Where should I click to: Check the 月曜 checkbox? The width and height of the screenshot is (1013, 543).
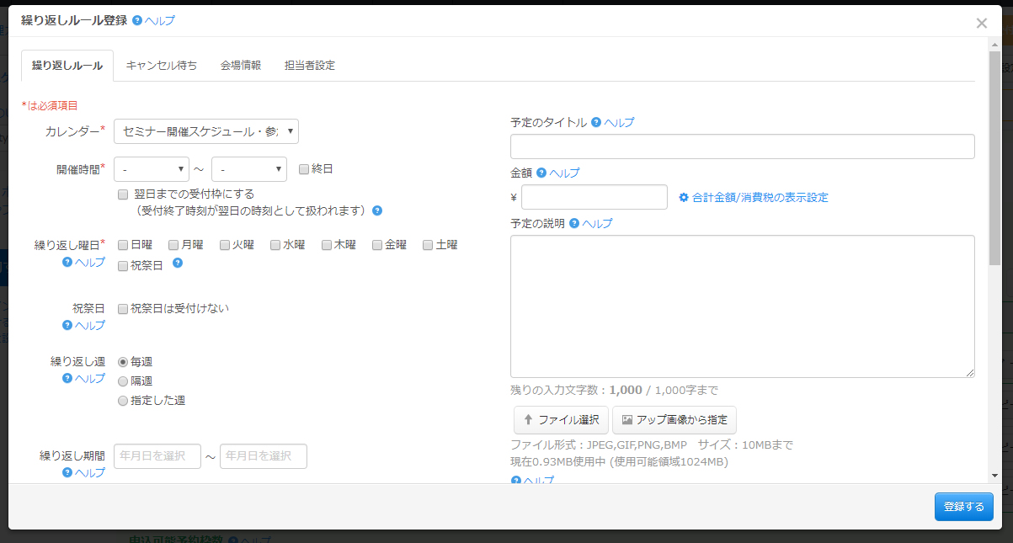click(x=173, y=245)
